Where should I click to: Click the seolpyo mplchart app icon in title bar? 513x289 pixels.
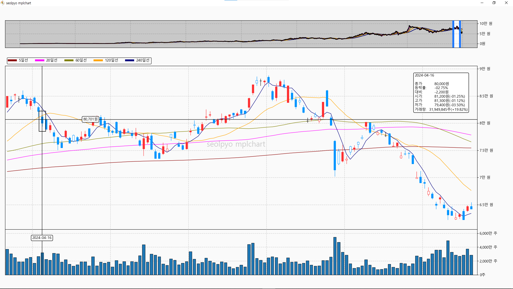click(x=3, y=3)
